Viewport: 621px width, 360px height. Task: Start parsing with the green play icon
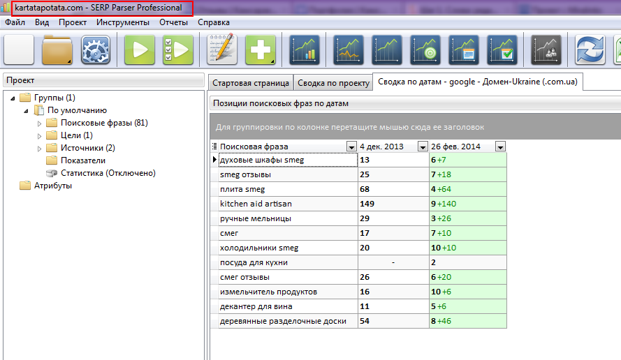[140, 50]
